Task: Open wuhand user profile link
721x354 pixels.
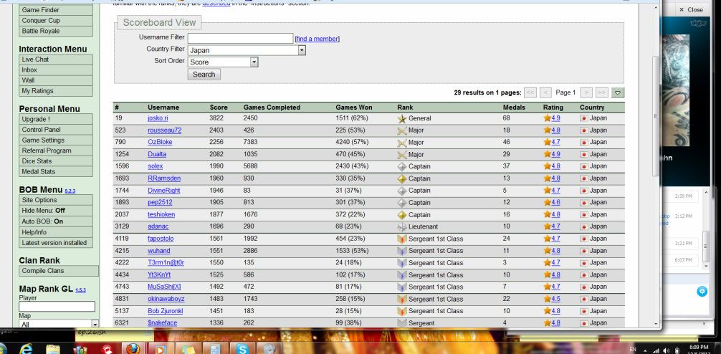Action: pos(158,251)
